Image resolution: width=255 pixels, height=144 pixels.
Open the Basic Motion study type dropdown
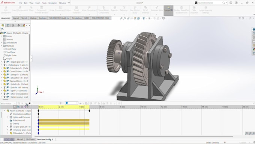tap(8, 103)
